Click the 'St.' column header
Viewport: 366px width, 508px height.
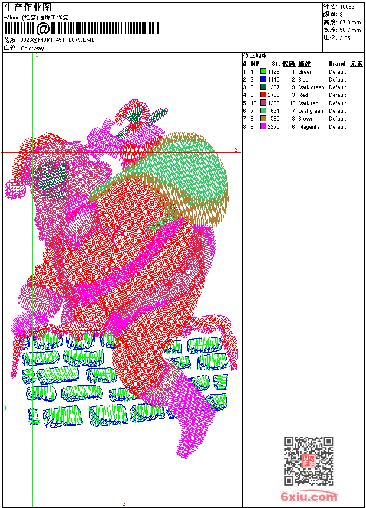276,64
